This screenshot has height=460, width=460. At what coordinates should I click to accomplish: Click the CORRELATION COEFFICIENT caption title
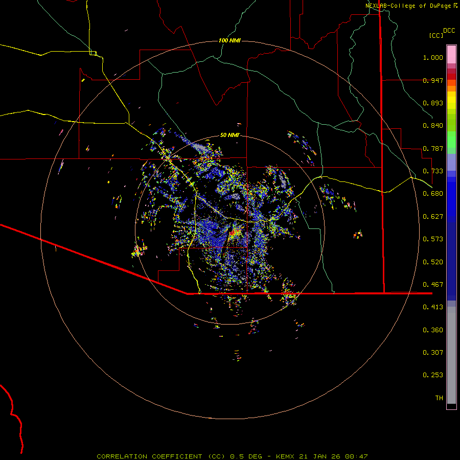(149, 456)
